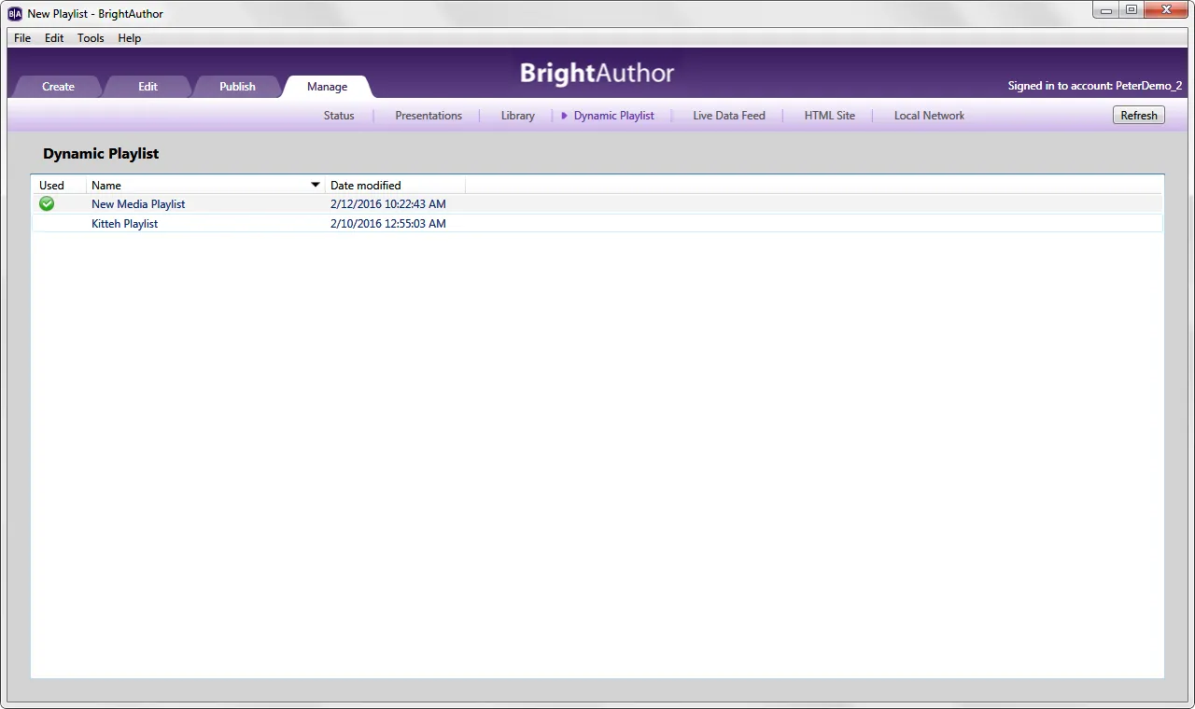Open the HTML Site section
The image size is (1195, 709).
[830, 116]
